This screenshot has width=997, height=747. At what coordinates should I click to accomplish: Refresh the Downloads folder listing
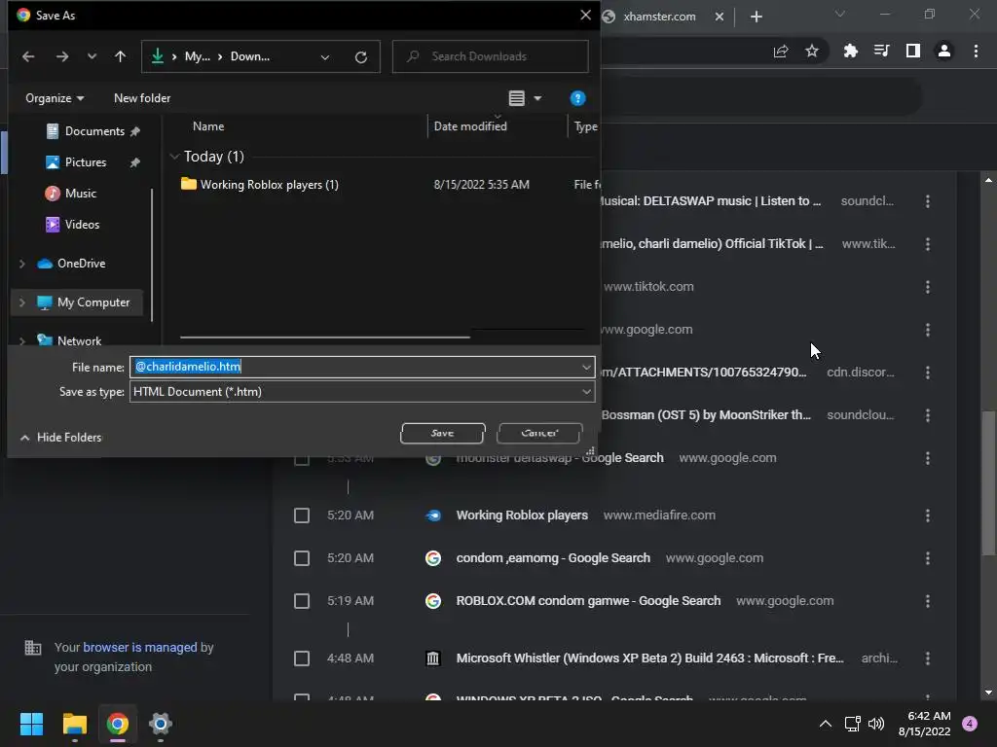[360, 57]
